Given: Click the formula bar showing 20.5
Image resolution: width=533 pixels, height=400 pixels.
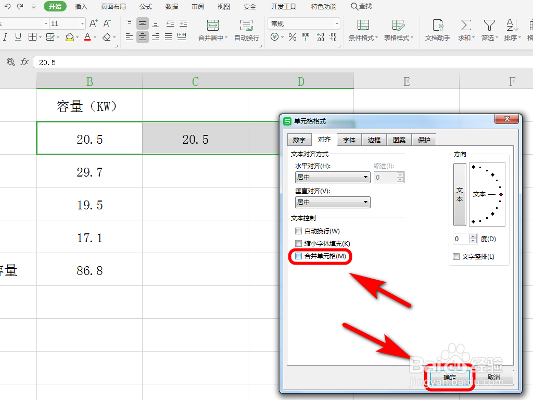Looking at the screenshot, I should (x=283, y=63).
